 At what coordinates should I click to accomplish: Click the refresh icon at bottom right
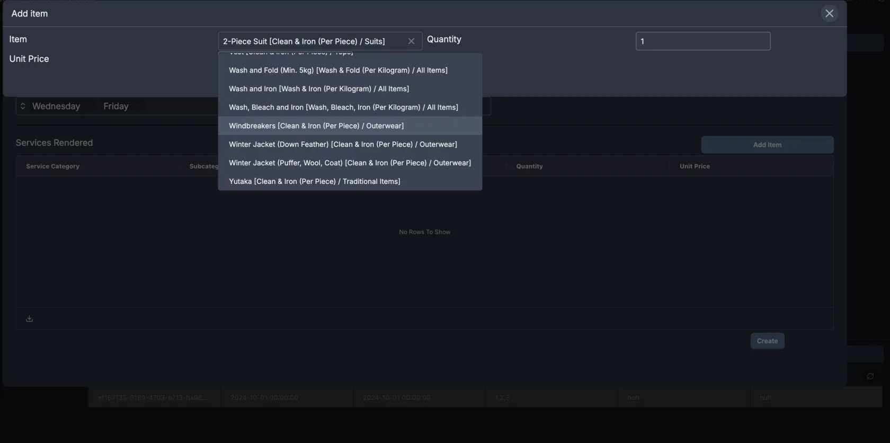(x=870, y=376)
